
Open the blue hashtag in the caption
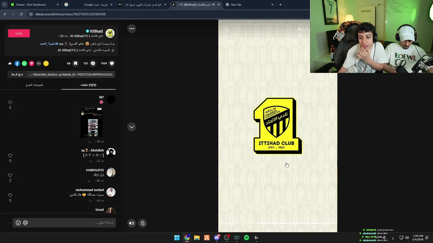[x=49, y=44]
